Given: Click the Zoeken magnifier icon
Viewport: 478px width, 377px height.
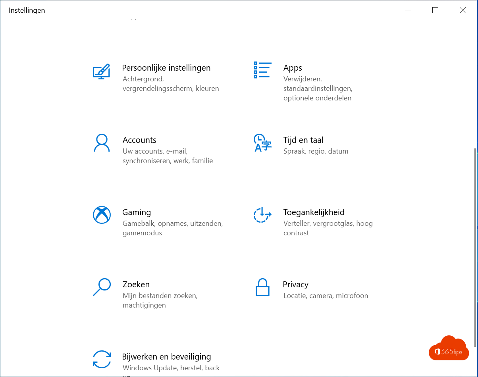Looking at the screenshot, I should 102,287.
